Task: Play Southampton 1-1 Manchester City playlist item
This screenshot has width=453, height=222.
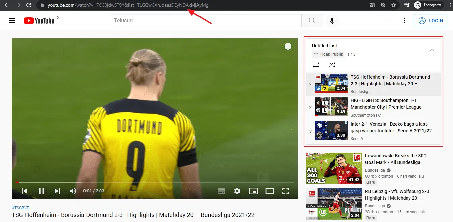Action: click(x=374, y=107)
